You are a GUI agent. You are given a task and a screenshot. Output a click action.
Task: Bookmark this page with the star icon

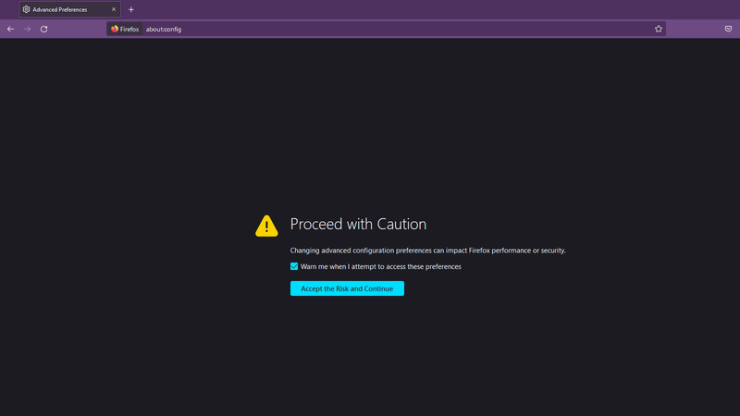pyautogui.click(x=659, y=29)
